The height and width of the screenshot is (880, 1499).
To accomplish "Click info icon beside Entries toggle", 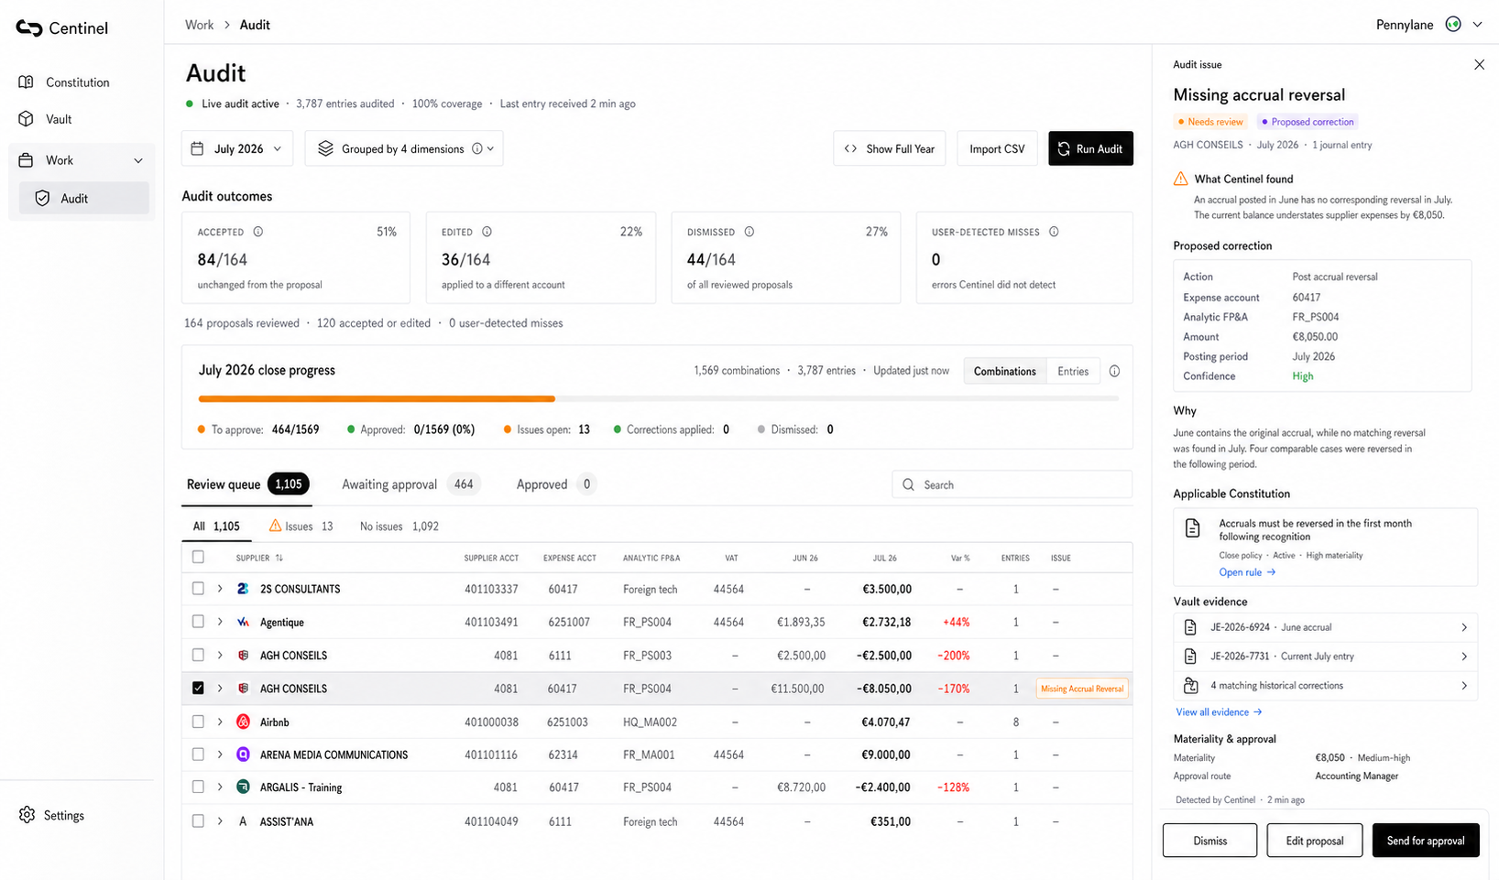I will pyautogui.click(x=1114, y=371).
